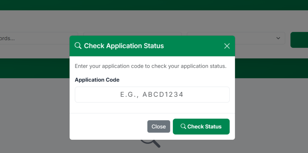Click the 'Application Code' label
The height and width of the screenshot is (153, 308).
click(x=97, y=80)
